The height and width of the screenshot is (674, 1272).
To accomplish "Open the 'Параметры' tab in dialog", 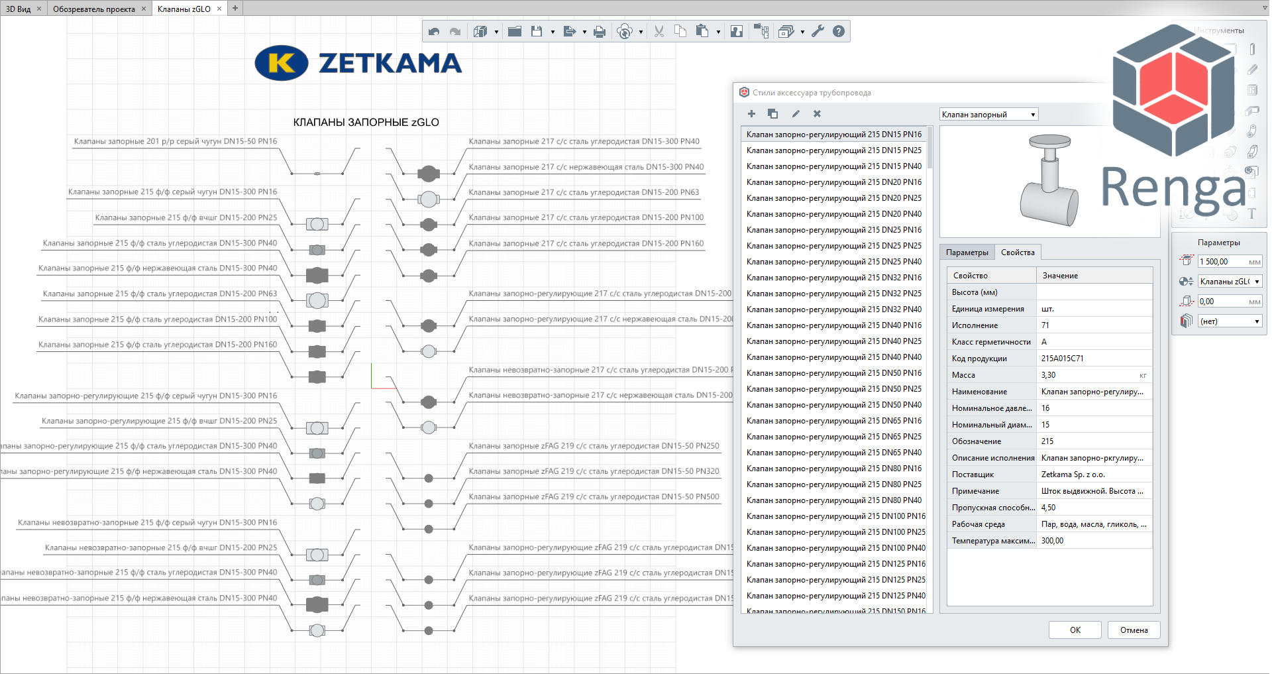I will click(967, 253).
